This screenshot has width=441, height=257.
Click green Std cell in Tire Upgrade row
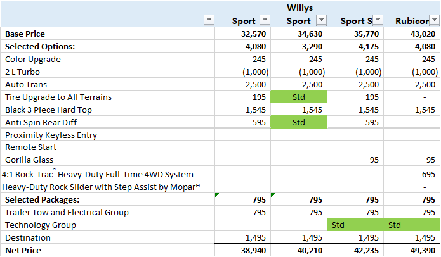[299, 97]
